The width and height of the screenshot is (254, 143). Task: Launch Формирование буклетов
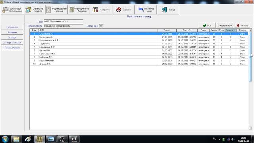pyautogui.click(x=79, y=10)
